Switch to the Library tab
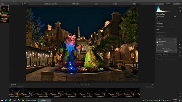The width and height of the screenshot is (182, 102). [159, 4]
